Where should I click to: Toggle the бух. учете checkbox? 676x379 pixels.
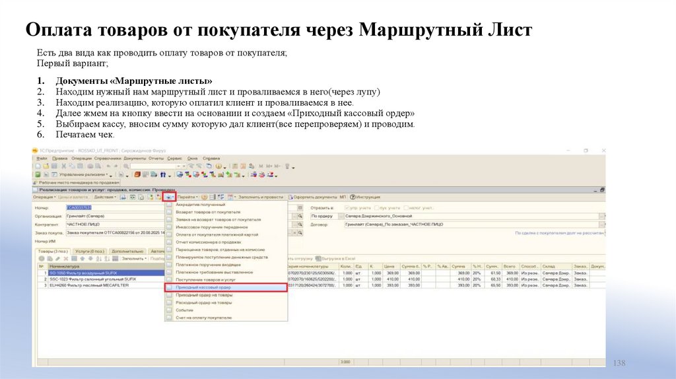[x=376, y=208]
